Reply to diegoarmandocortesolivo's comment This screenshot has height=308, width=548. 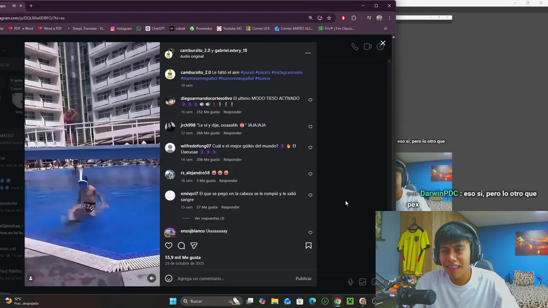[232, 112]
